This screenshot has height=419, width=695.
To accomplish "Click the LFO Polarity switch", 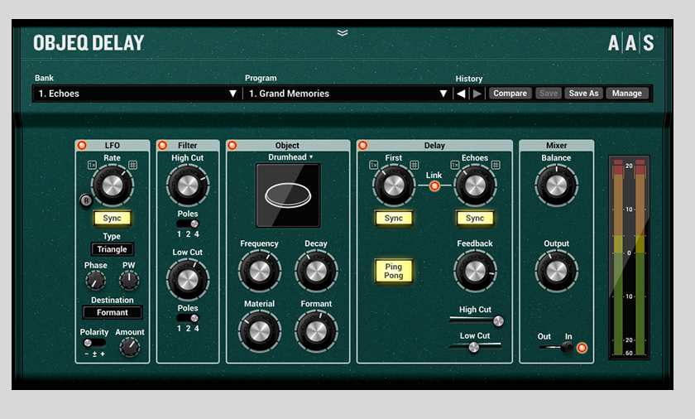I will coord(94,343).
